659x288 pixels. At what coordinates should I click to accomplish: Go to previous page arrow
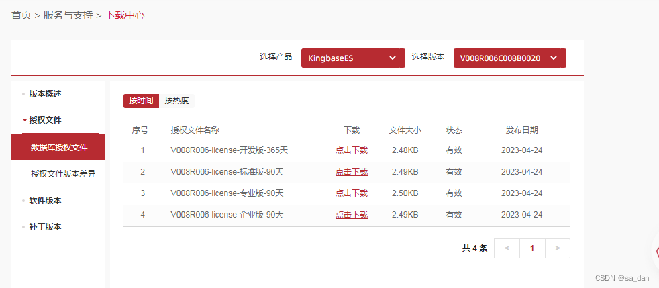point(507,248)
